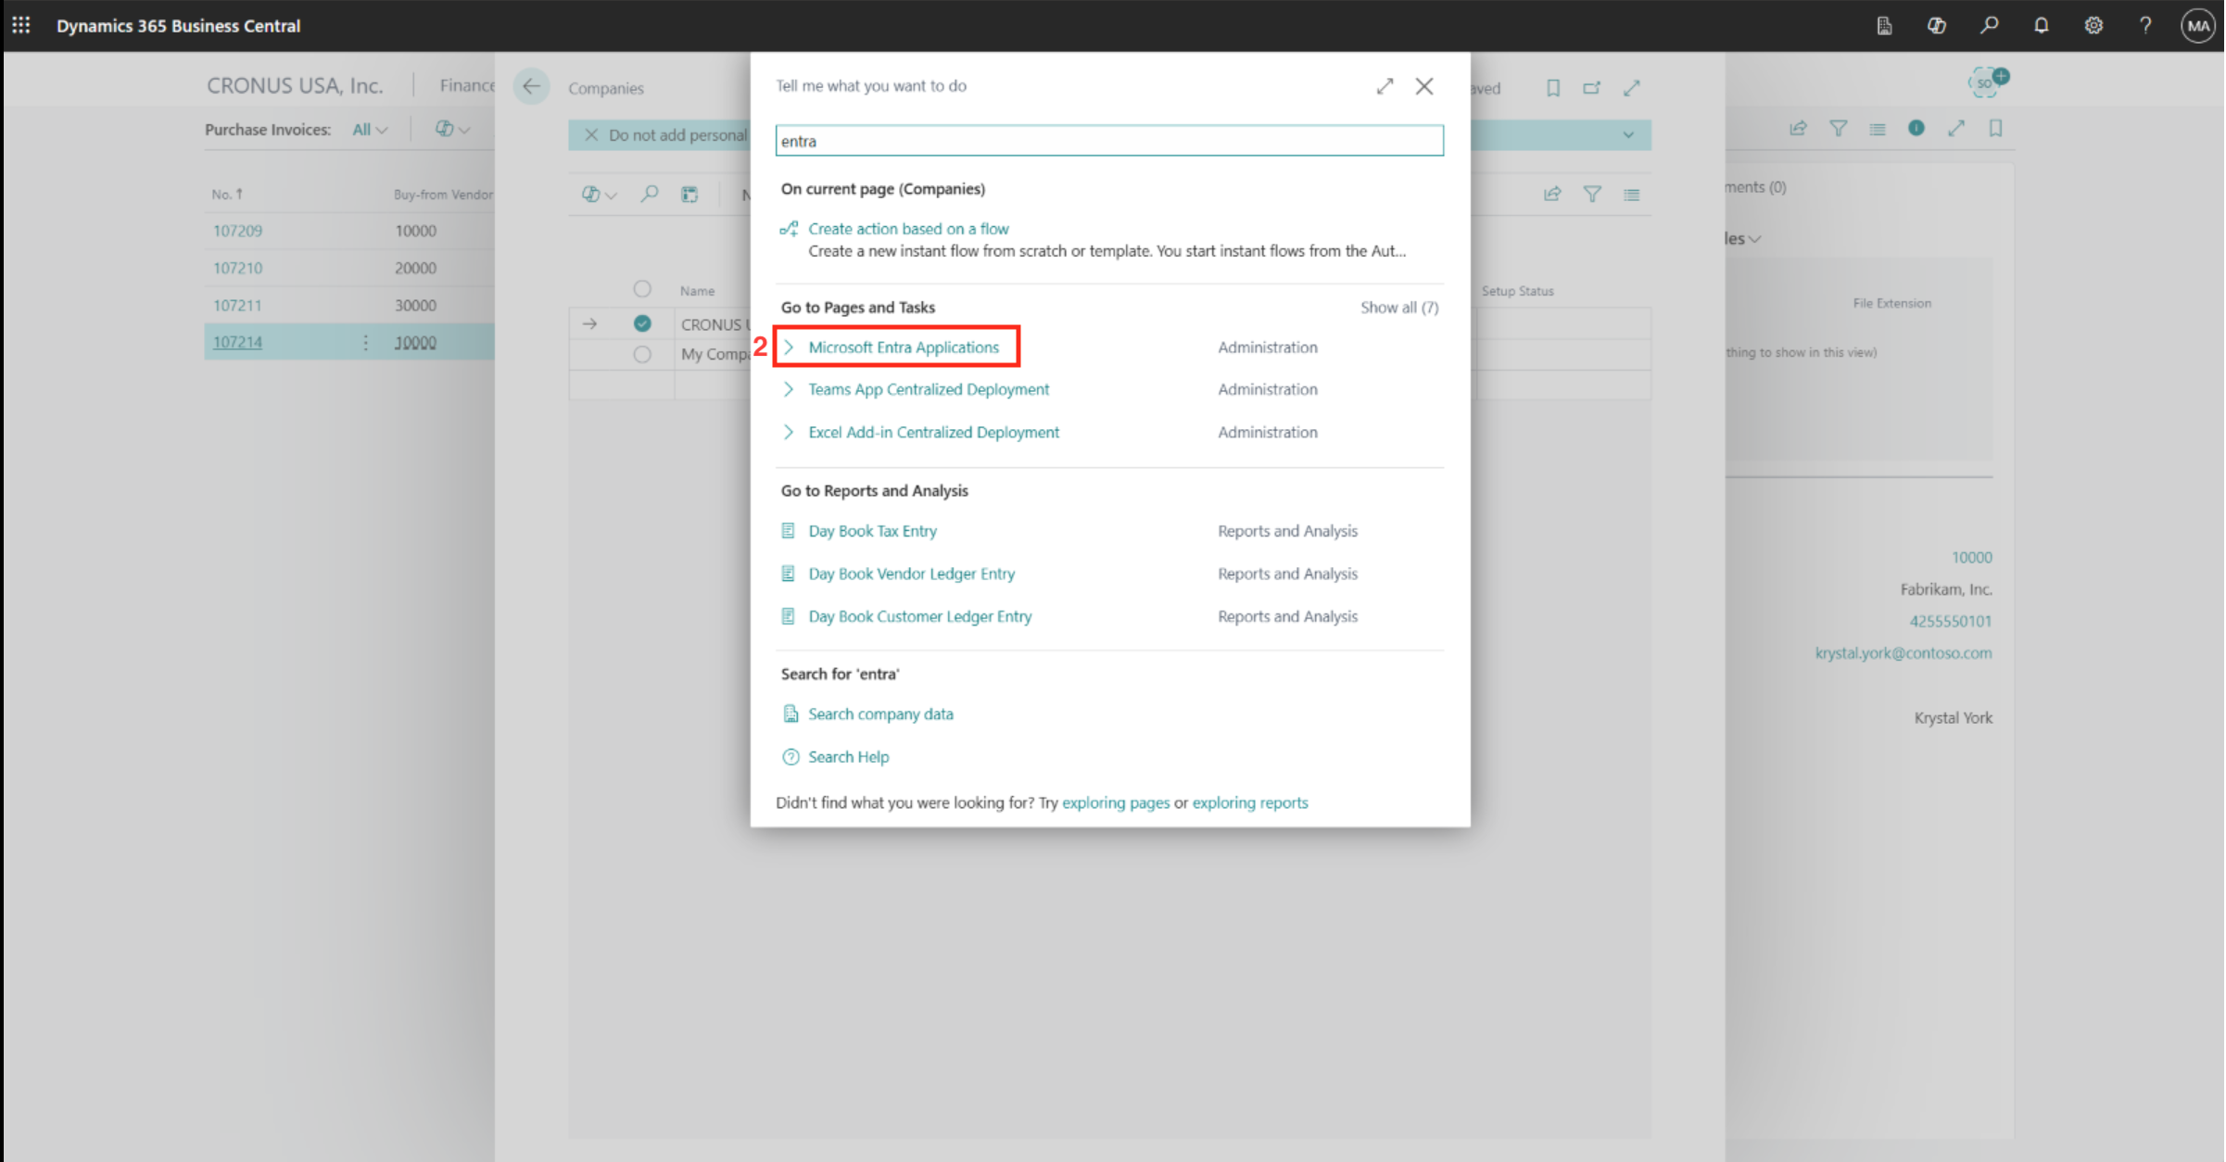Expand the Purchase Invoices 'All' view dropdown
2226x1162 pixels.
click(x=370, y=130)
